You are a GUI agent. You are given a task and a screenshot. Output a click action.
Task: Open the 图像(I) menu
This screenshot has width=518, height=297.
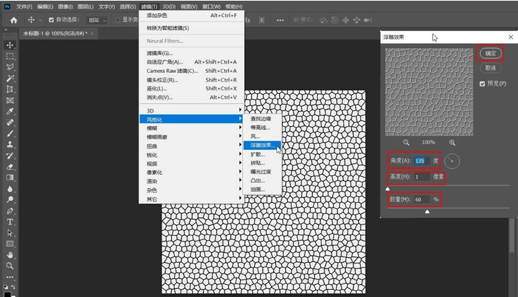65,6
